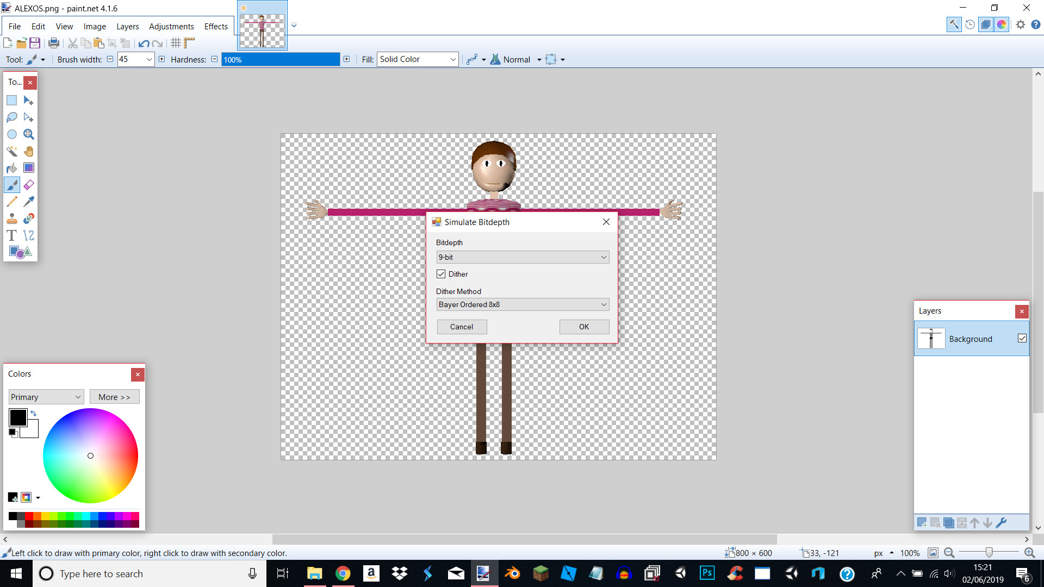The image size is (1044, 587).
Task: Open the Brush width dropdown
Action: click(x=149, y=59)
